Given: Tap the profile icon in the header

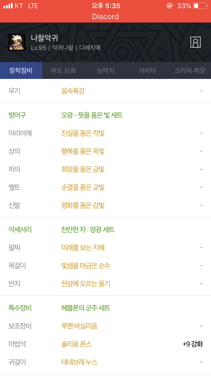Looking at the screenshot, I should 195,42.
